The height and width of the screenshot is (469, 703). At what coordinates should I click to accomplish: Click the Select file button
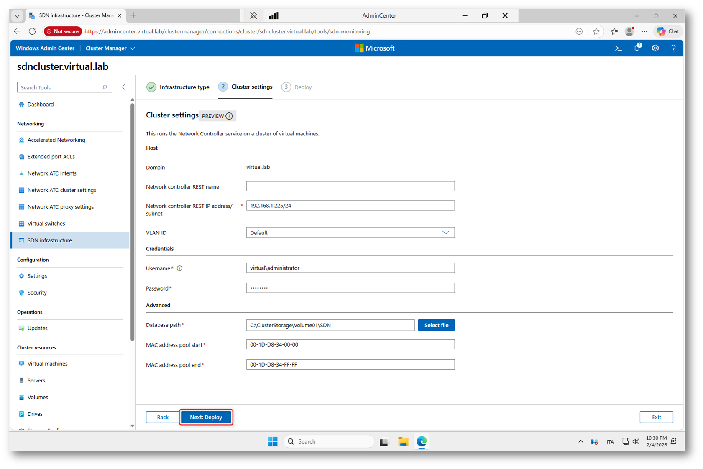[x=436, y=325]
